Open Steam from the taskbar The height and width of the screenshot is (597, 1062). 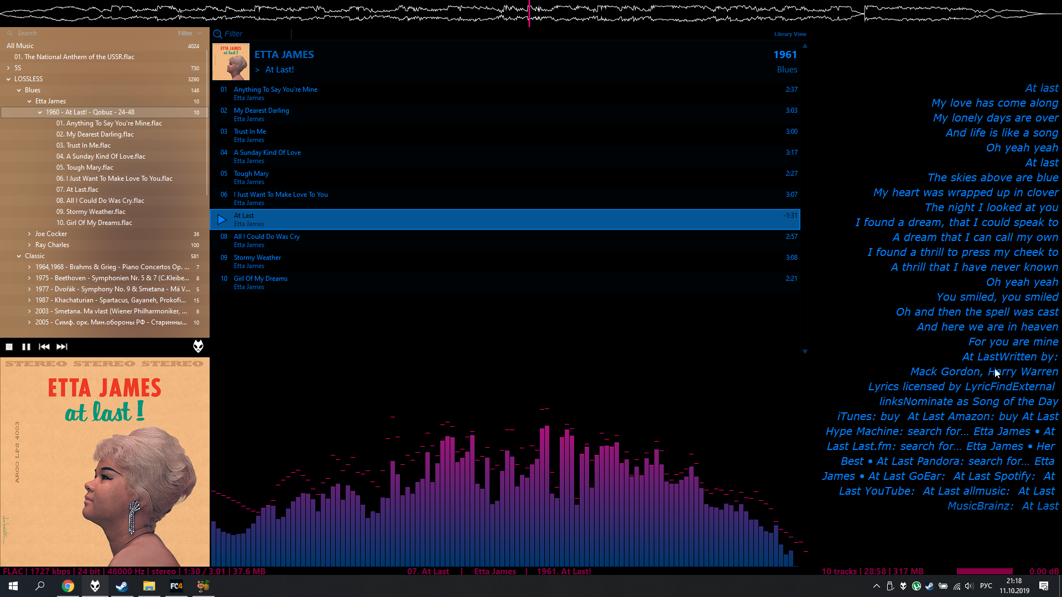point(122,586)
